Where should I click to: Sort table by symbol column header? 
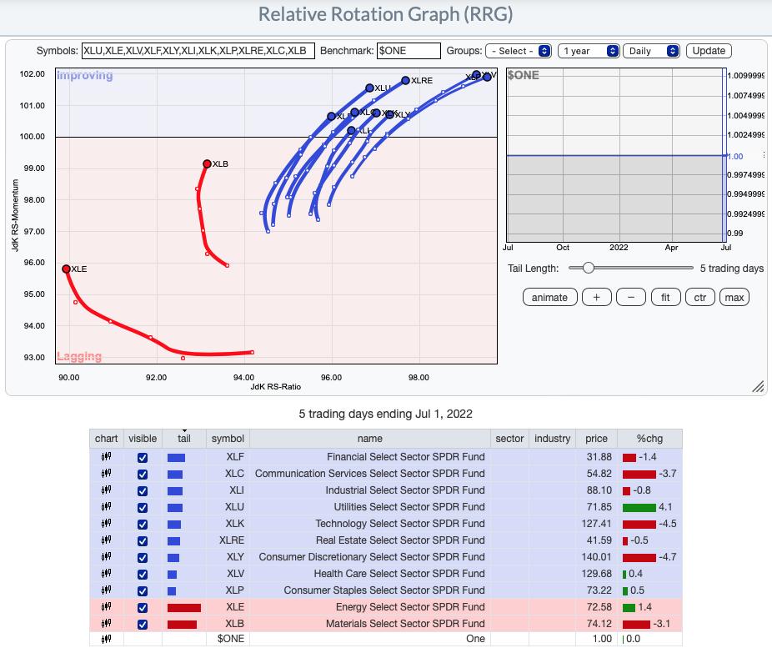(x=228, y=439)
